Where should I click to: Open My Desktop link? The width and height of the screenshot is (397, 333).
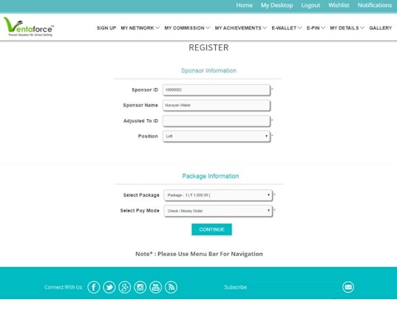click(276, 5)
